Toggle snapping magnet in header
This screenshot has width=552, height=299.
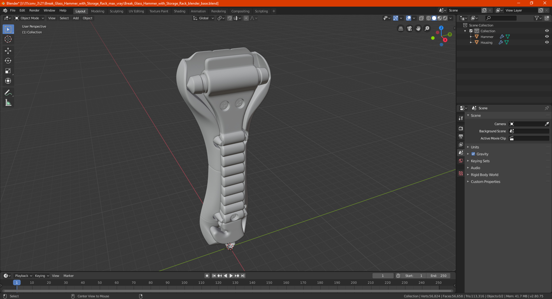click(x=230, y=18)
